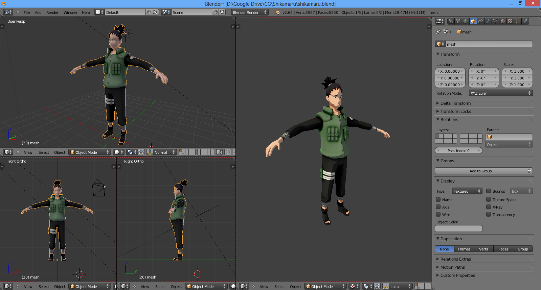Open View menu in Front Ortho viewport

[x=28, y=287]
